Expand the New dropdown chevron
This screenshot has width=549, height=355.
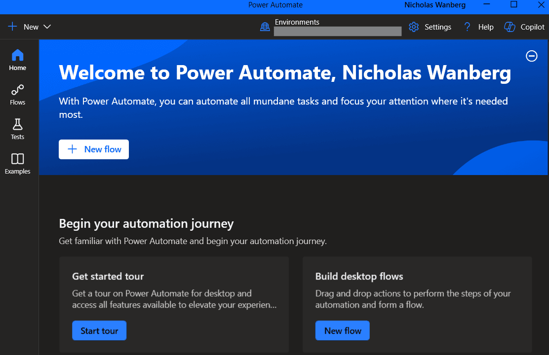(x=47, y=27)
